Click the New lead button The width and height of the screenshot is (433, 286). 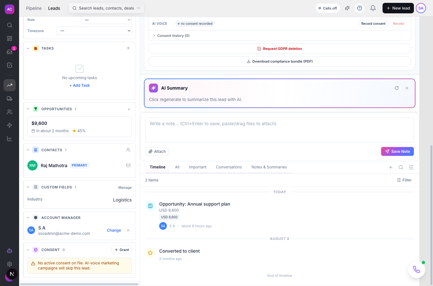[398, 8]
